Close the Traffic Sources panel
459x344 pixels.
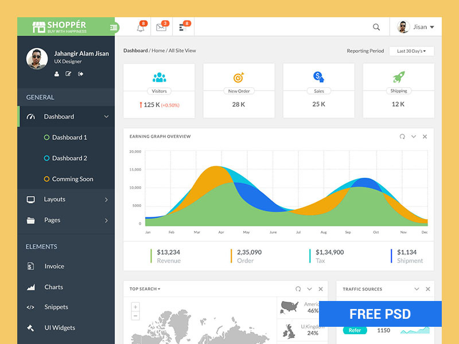tap(427, 289)
